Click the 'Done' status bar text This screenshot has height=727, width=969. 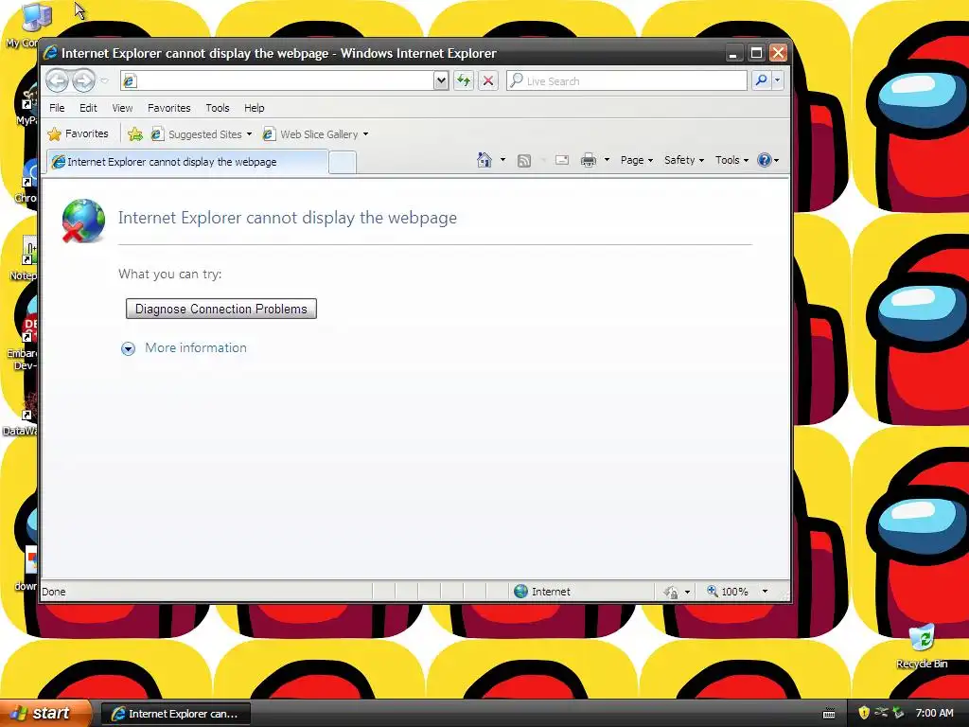point(54,592)
